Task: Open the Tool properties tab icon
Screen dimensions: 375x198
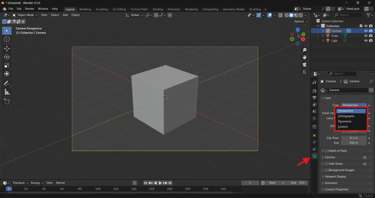Action: click(315, 82)
